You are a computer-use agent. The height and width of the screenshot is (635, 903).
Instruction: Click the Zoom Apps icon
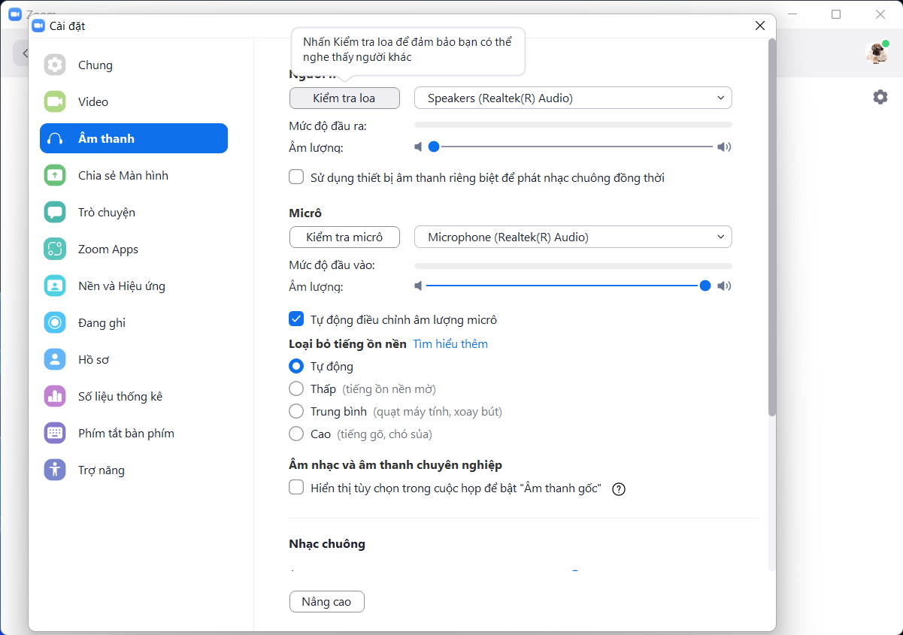[x=55, y=249]
